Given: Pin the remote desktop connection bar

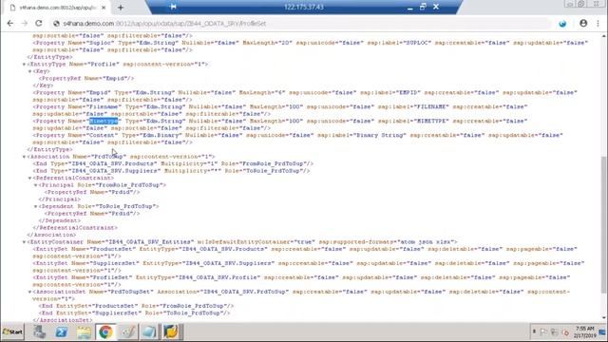Looking at the screenshot, I should (x=173, y=7).
